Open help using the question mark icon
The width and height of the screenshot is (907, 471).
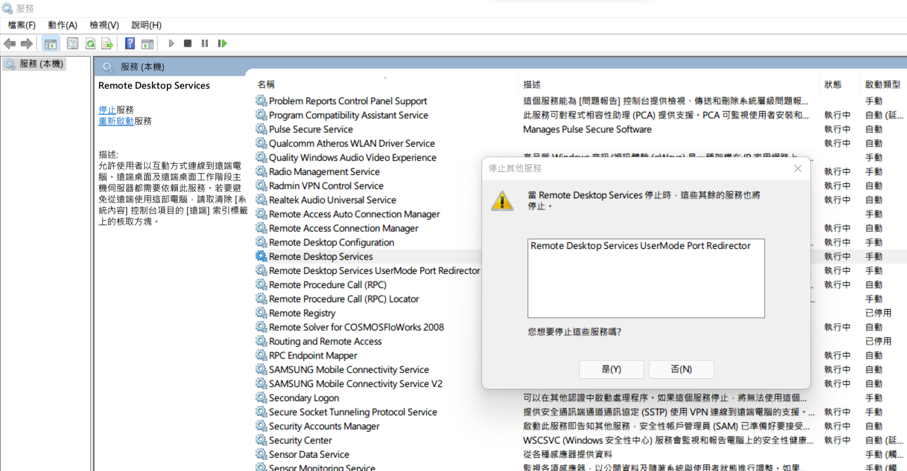tap(129, 43)
